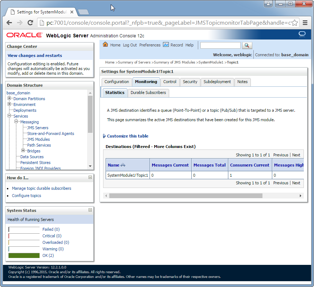The image size is (314, 287).
Task: Sort by Messages Total column
Action: coord(209,165)
